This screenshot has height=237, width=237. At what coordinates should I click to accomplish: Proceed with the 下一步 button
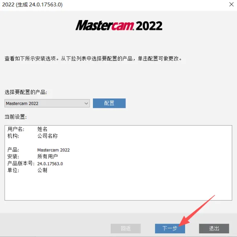[x=170, y=228]
